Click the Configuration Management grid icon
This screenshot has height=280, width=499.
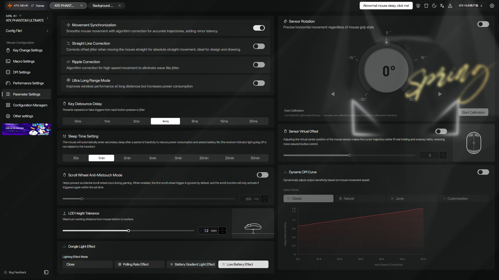click(x=8, y=105)
